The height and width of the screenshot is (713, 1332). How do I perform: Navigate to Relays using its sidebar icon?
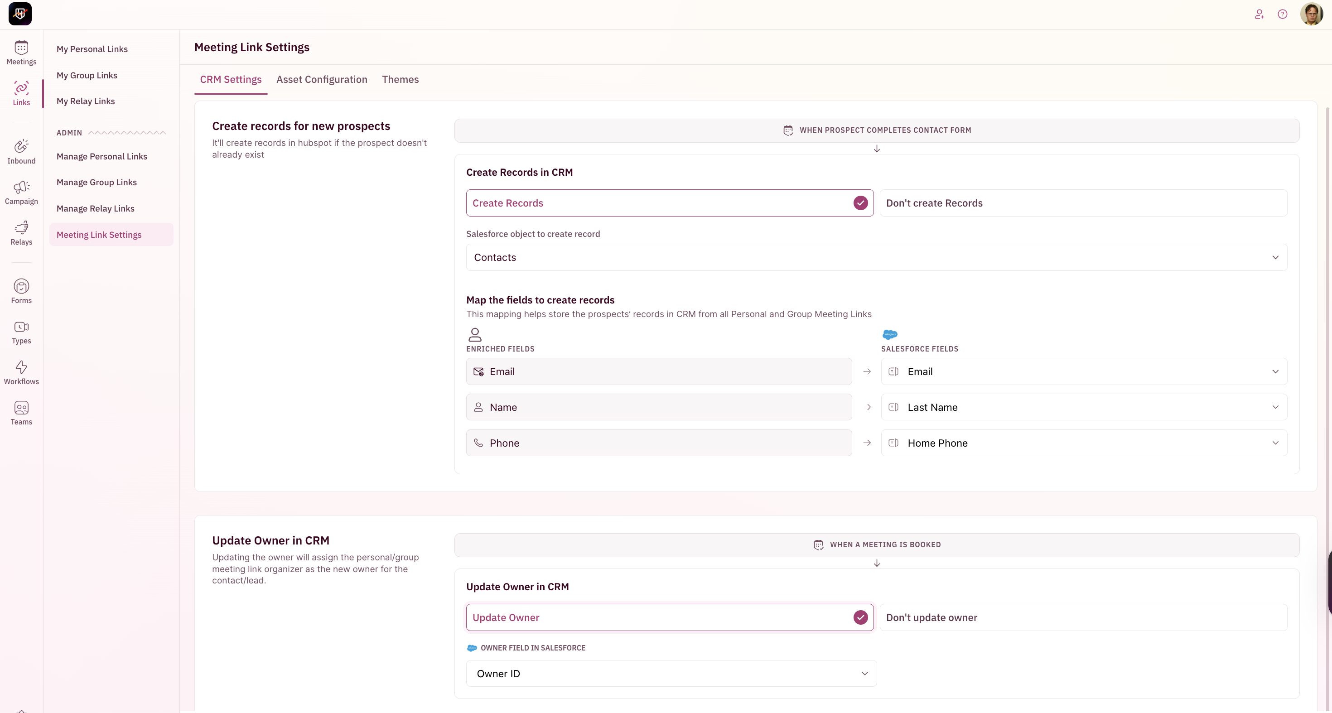[x=21, y=233]
